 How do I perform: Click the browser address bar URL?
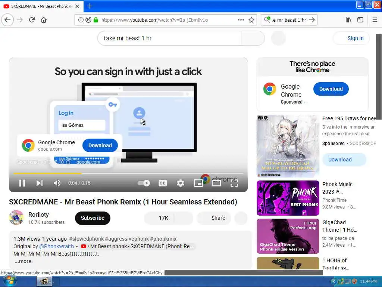(x=154, y=20)
